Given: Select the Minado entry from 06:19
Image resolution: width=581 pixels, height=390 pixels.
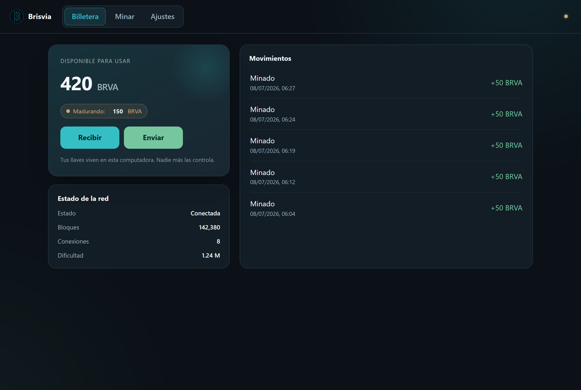Looking at the screenshot, I should click(386, 146).
